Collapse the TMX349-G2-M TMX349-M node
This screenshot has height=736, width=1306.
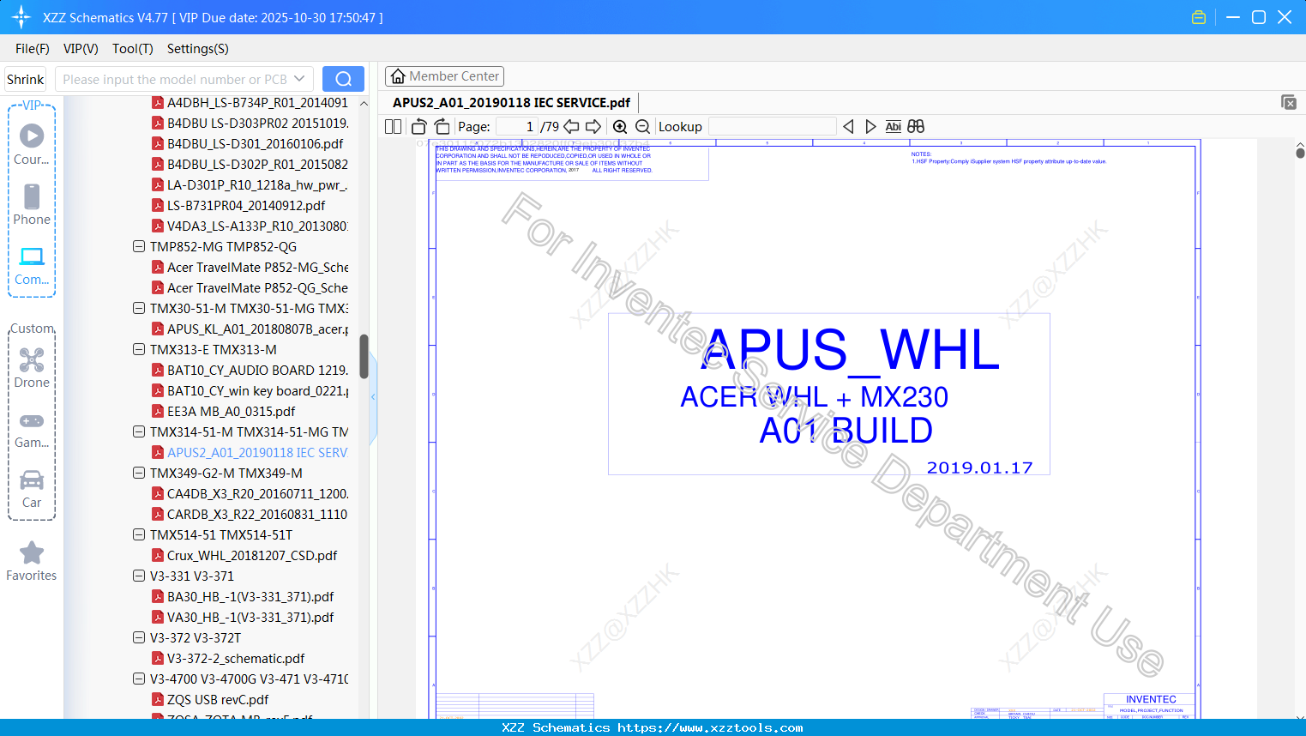click(x=139, y=474)
